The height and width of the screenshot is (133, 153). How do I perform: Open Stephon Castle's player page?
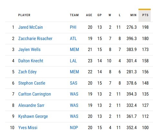pos(32,83)
